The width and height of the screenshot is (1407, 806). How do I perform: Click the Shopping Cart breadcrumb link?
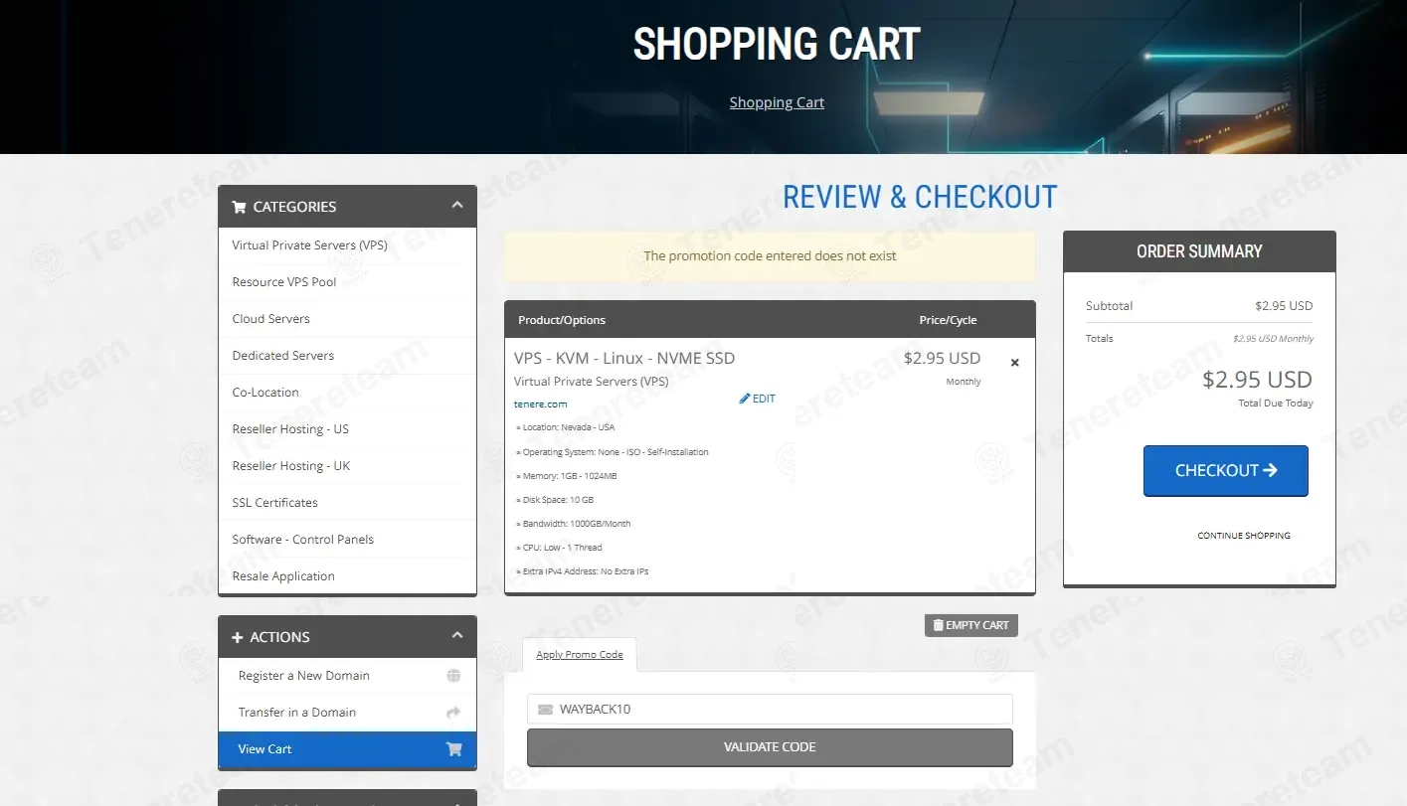[x=777, y=102]
